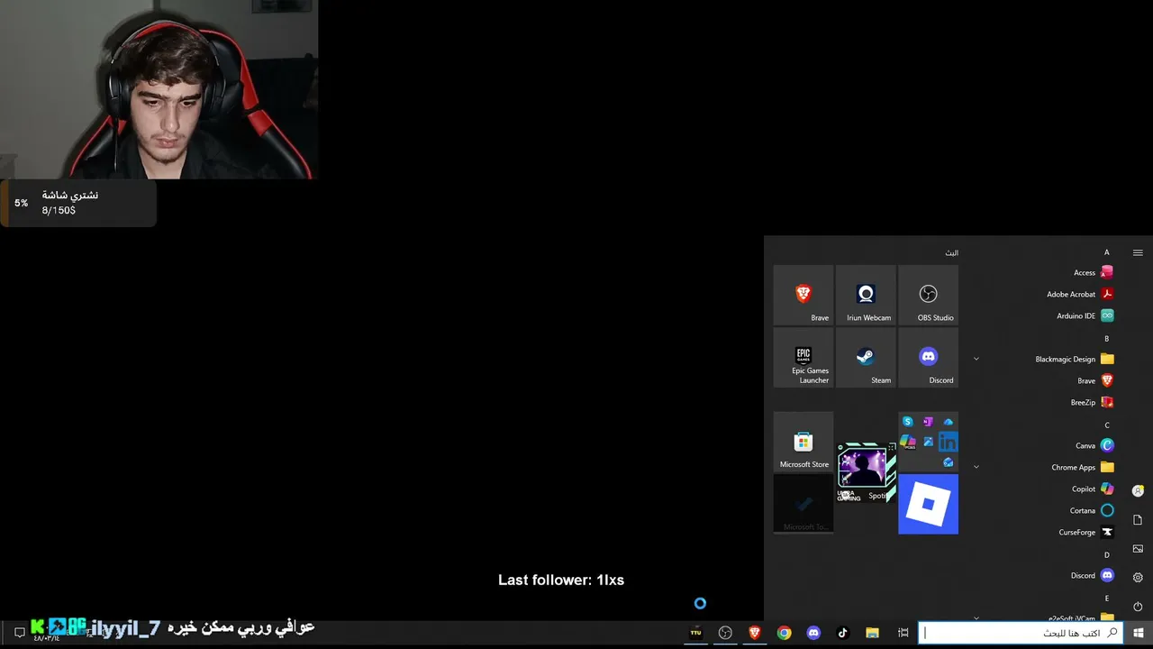Viewport: 1153px width, 649px height.
Task: Click the Windows Start button
Action: point(1138,633)
